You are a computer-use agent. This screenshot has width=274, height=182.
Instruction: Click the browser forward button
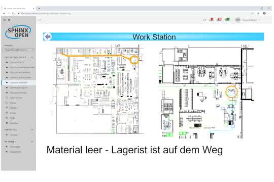(x=9, y=14)
